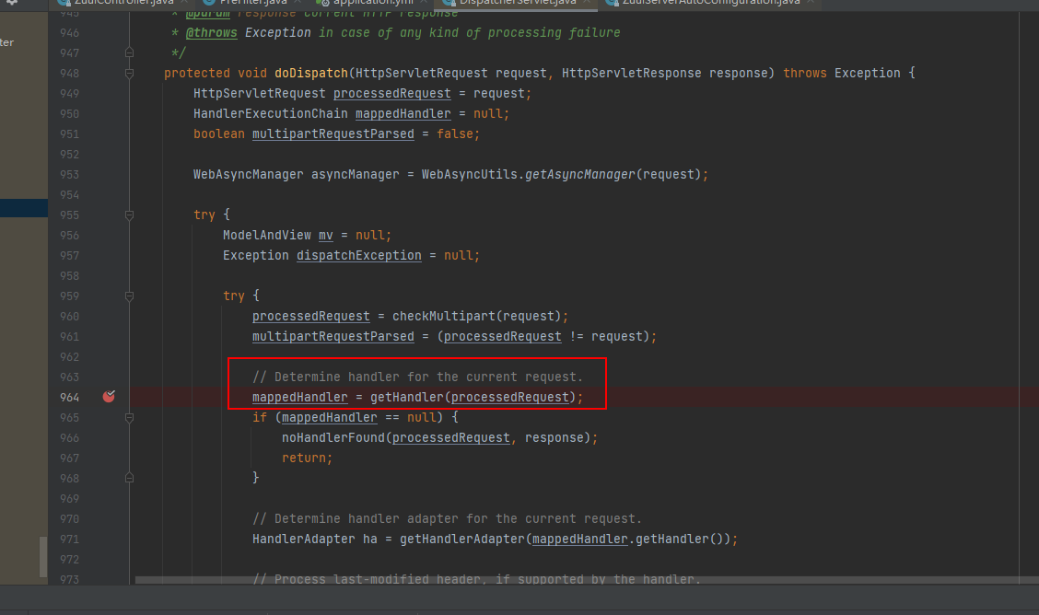Image resolution: width=1039 pixels, height=615 pixels.
Task: Click the HandlerAdapter type on line 971
Action: coord(303,539)
